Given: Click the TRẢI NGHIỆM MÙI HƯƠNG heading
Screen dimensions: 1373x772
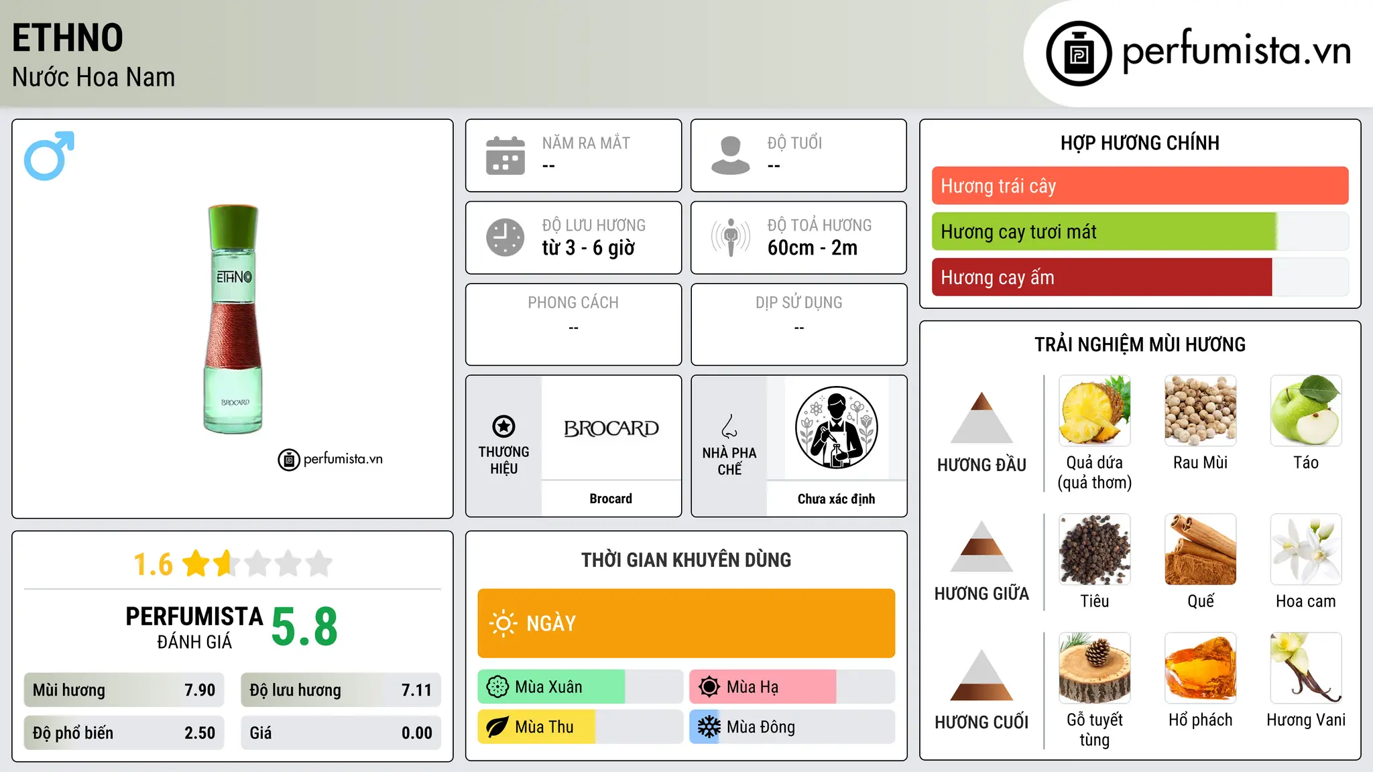Looking at the screenshot, I should click(x=1140, y=344).
